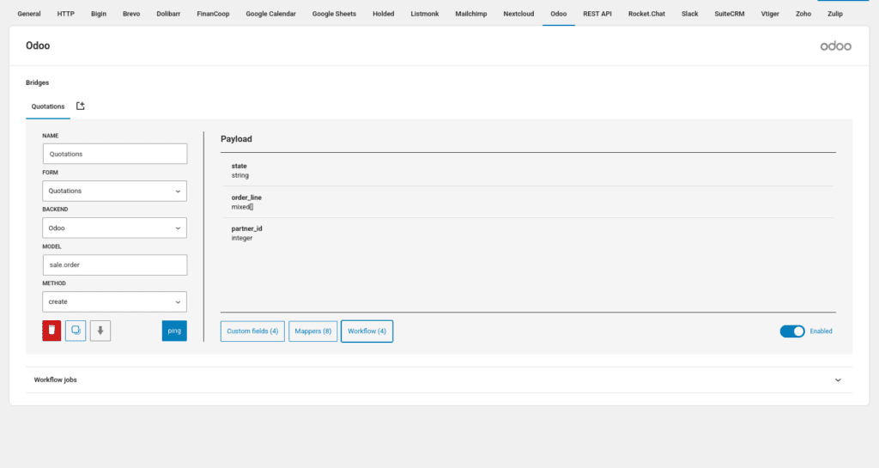This screenshot has width=879, height=468.
Task: Click the ping button
Action: pos(174,331)
